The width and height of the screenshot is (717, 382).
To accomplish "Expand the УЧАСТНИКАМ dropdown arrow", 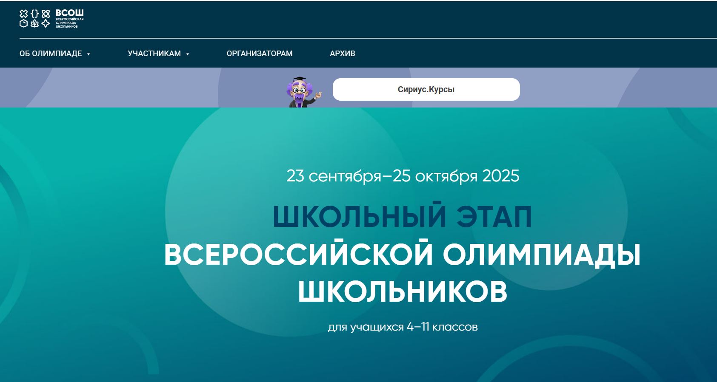I will pyautogui.click(x=188, y=54).
